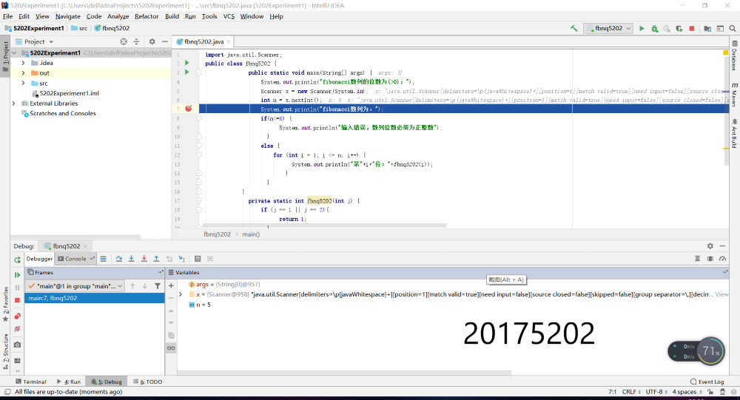This screenshot has height=400, width=740.
Task: Open Search Everywhere magnifier icon
Action: coord(733,28)
